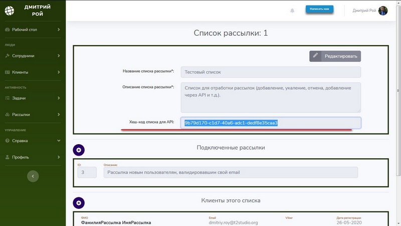Expand the Клиенты submenu arrow

pos(59,72)
